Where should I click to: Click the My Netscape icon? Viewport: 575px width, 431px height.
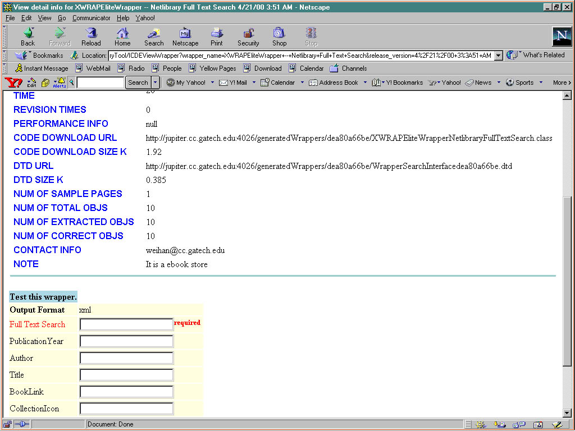point(185,36)
